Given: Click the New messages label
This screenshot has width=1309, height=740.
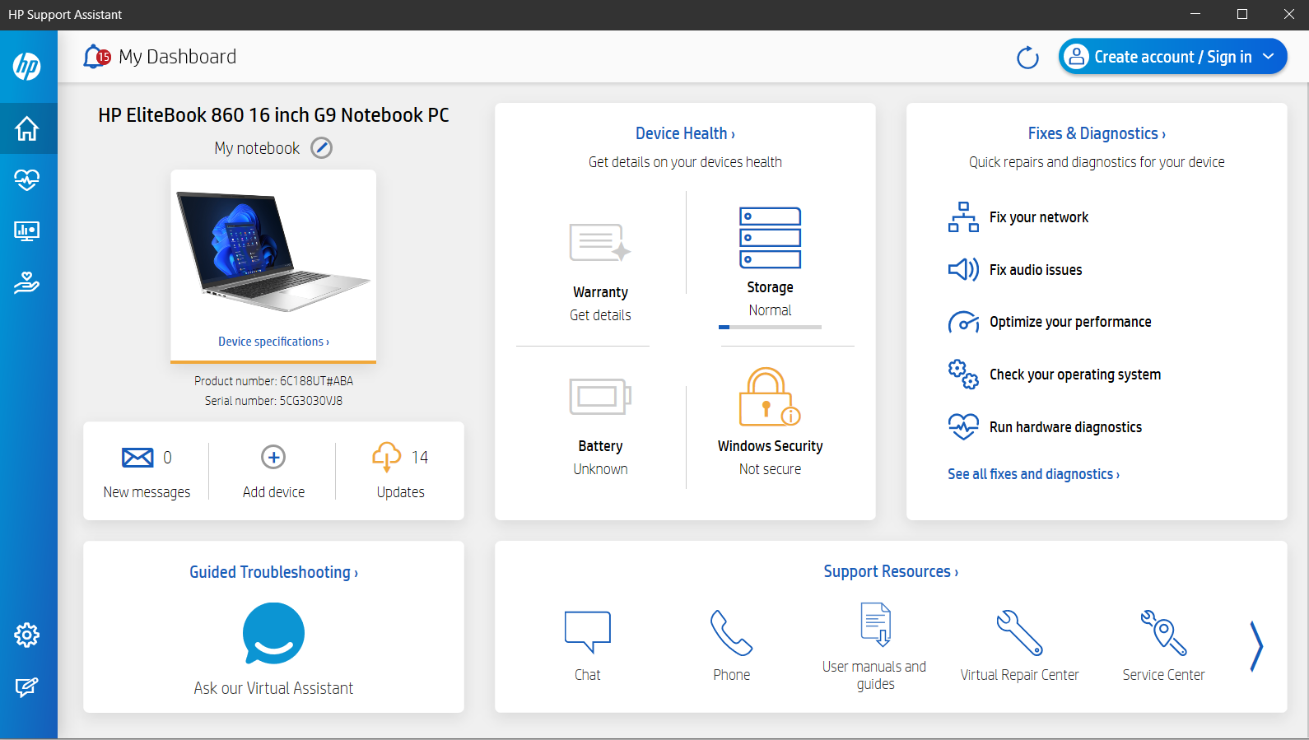Looking at the screenshot, I should pos(147,492).
